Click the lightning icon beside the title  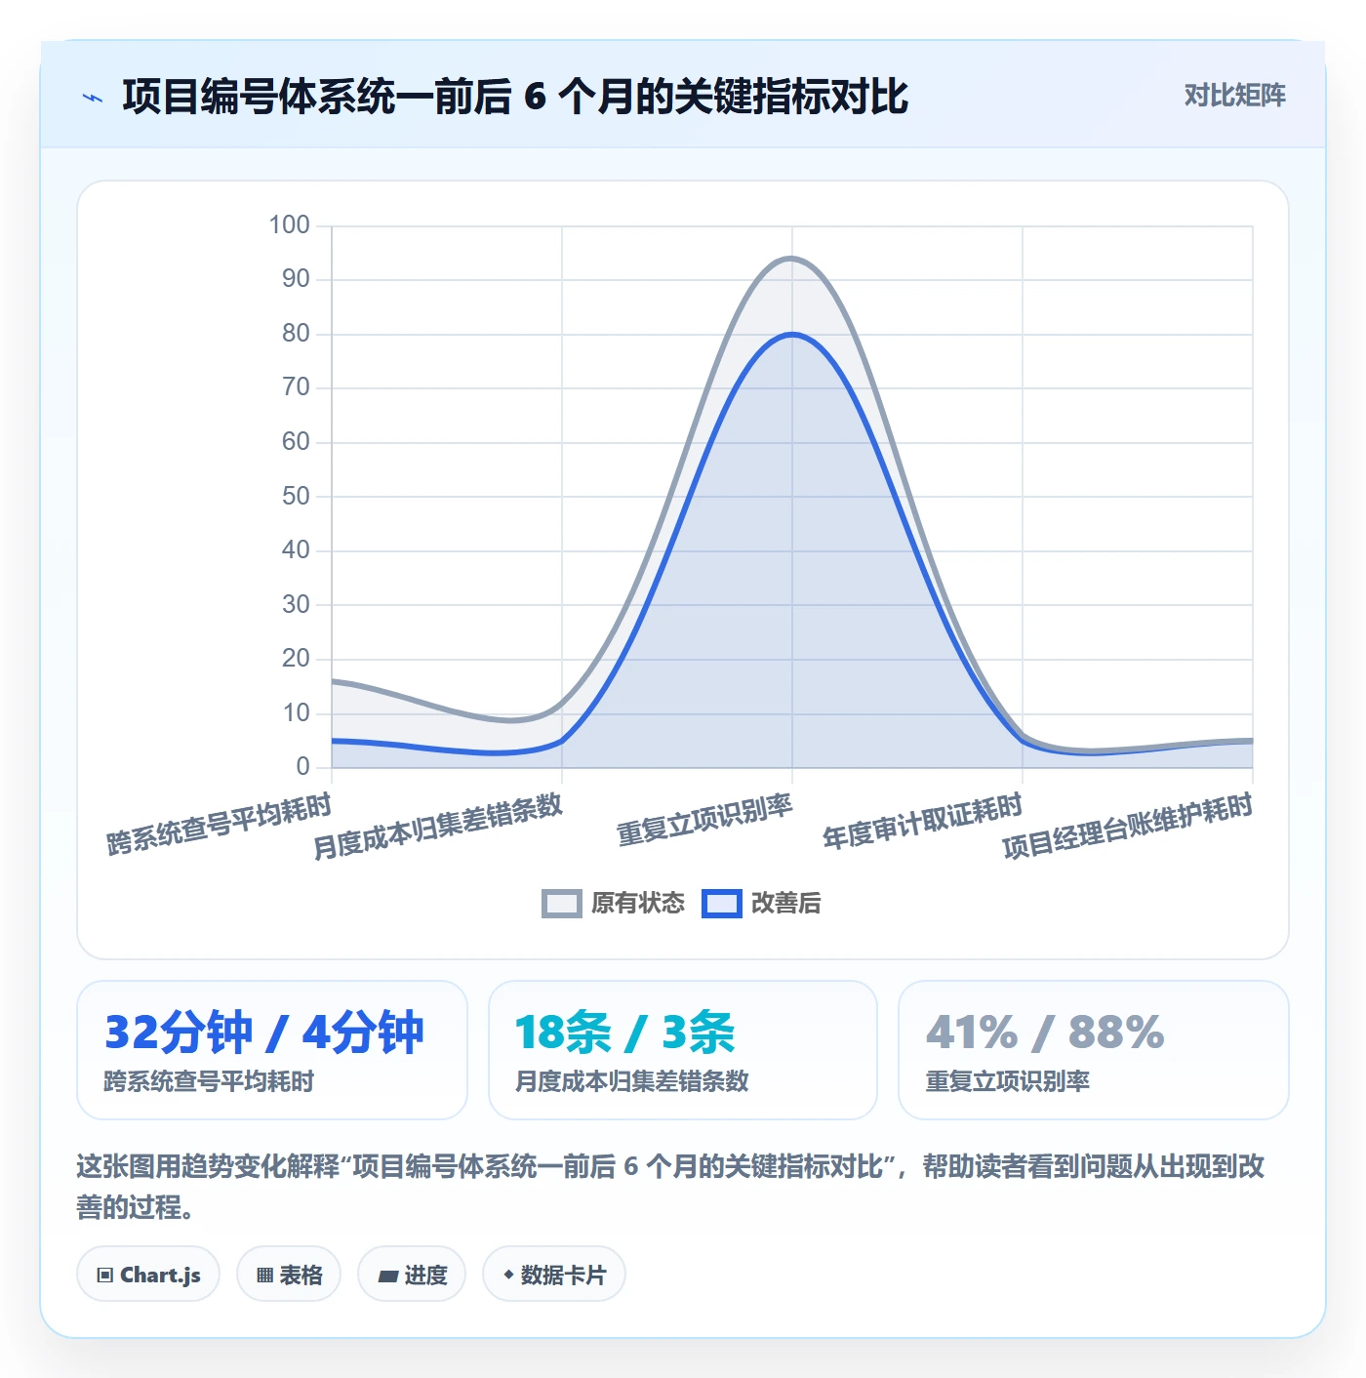tap(93, 98)
